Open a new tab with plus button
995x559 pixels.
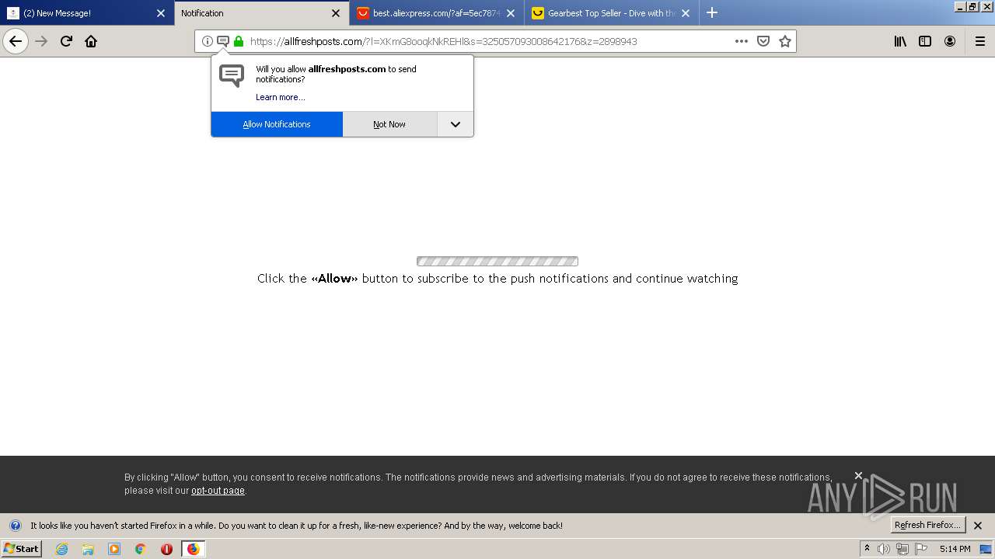pyautogui.click(x=712, y=12)
